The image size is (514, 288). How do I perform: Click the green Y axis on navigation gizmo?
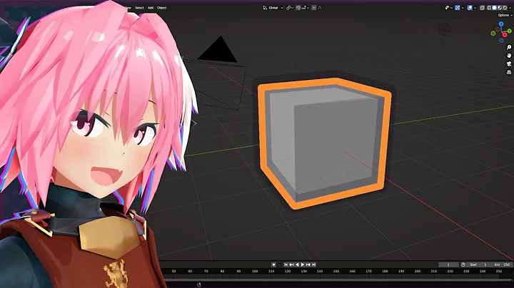(510, 31)
